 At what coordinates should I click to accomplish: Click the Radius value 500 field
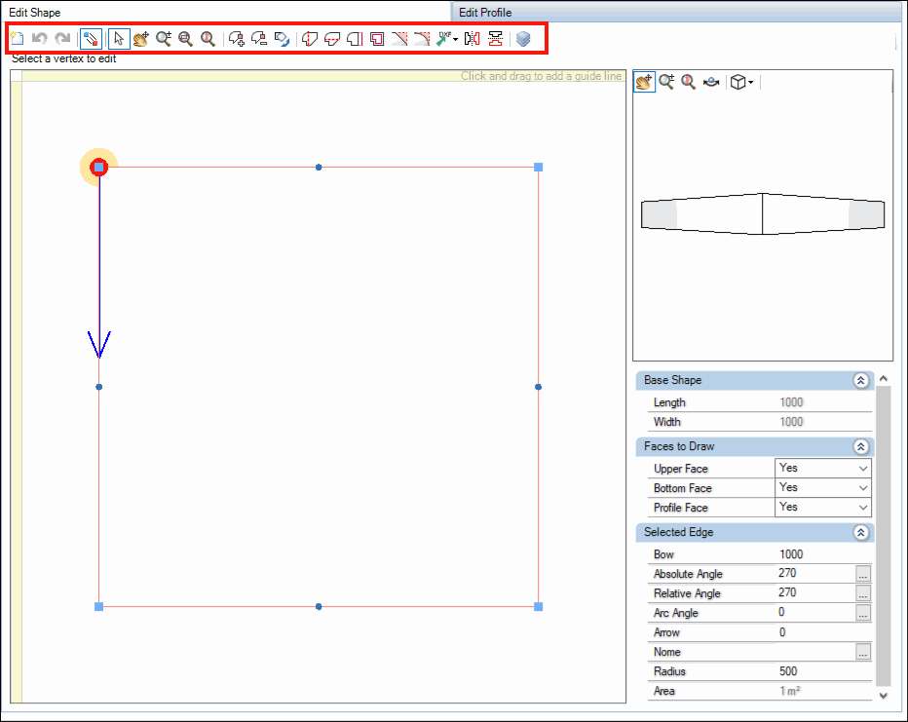click(823, 671)
